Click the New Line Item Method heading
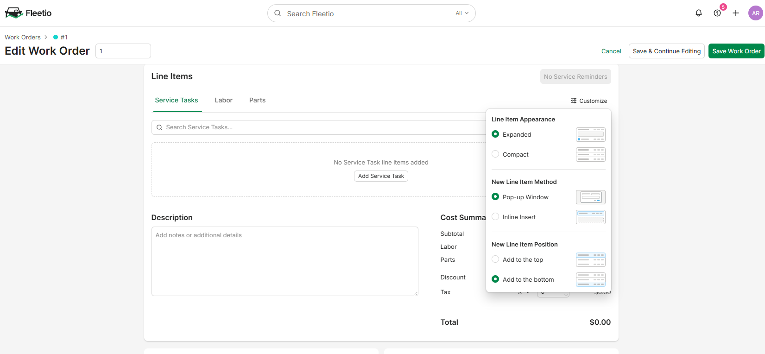Screen dimensions: 765x354 [x=524, y=182]
